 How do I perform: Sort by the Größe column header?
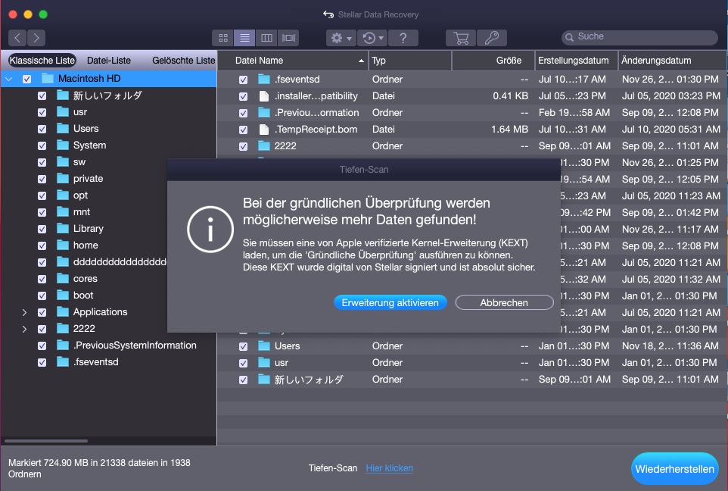pyautogui.click(x=493, y=61)
